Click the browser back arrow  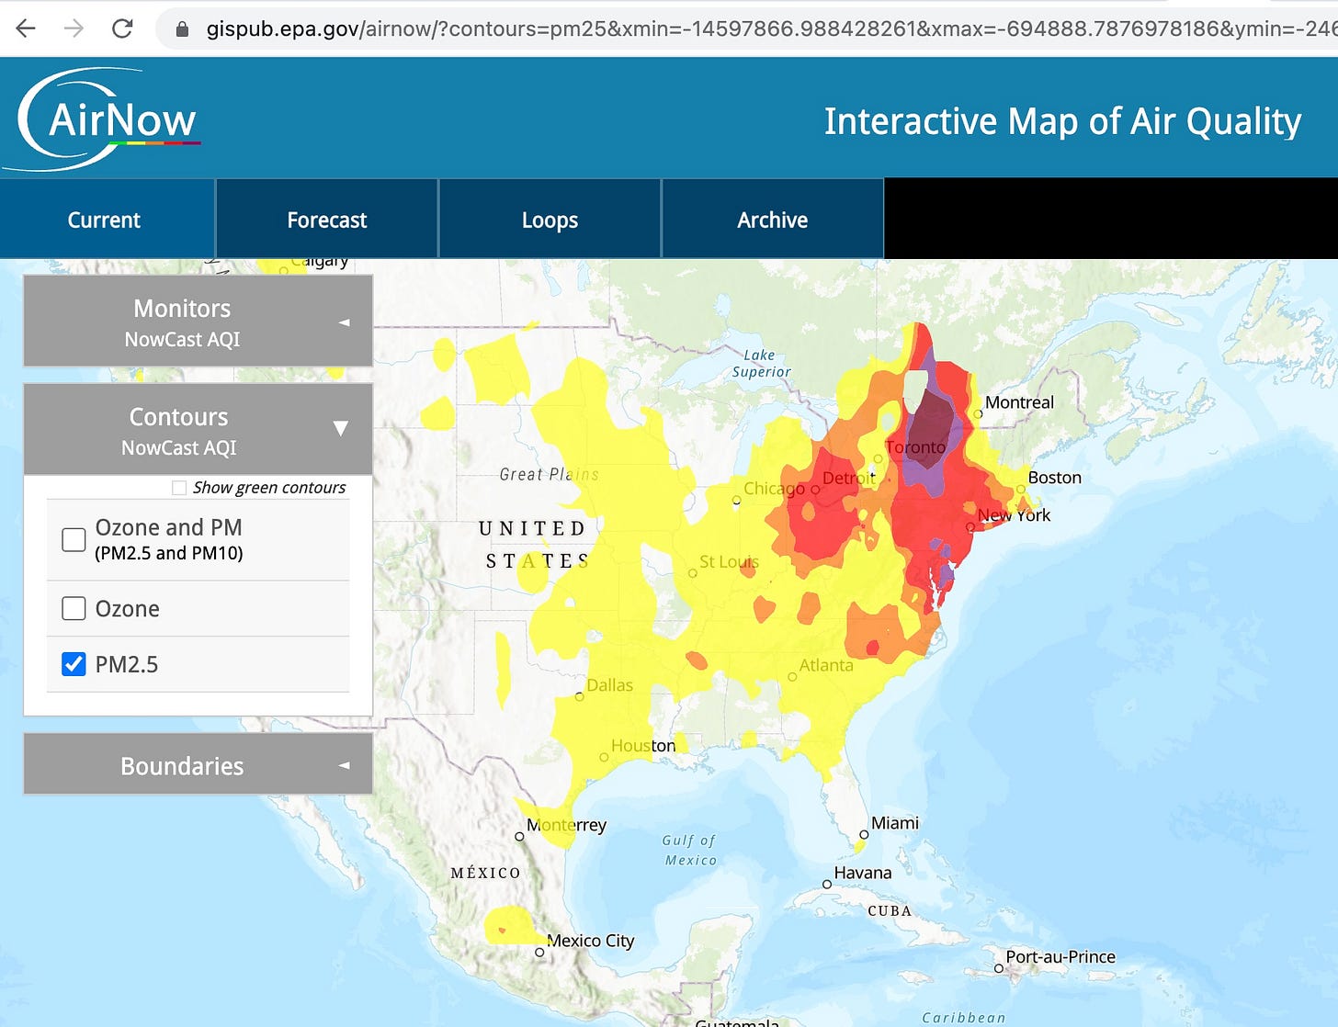tap(26, 28)
